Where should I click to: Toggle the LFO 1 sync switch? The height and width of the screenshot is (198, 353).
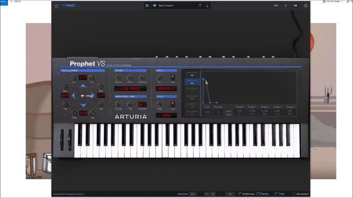pos(173,78)
